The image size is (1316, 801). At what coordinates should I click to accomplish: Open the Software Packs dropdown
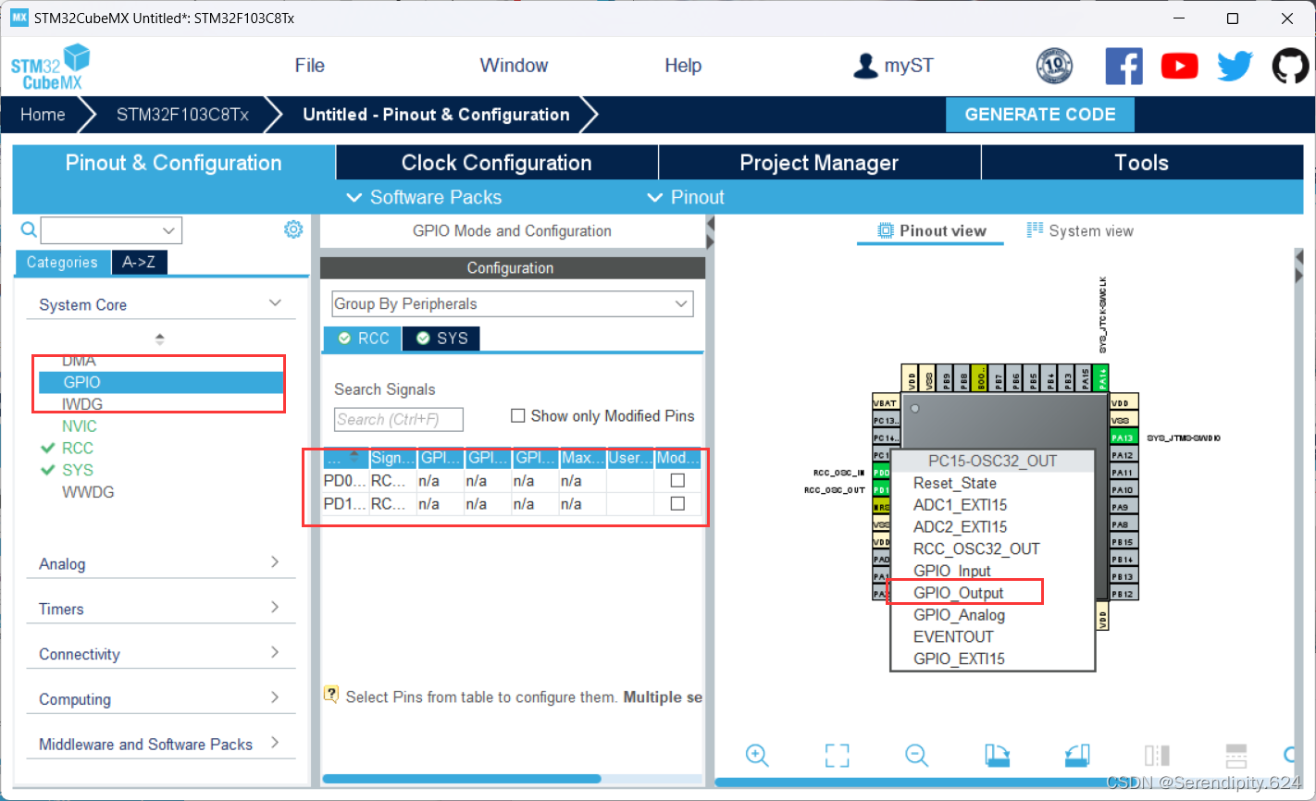424,197
